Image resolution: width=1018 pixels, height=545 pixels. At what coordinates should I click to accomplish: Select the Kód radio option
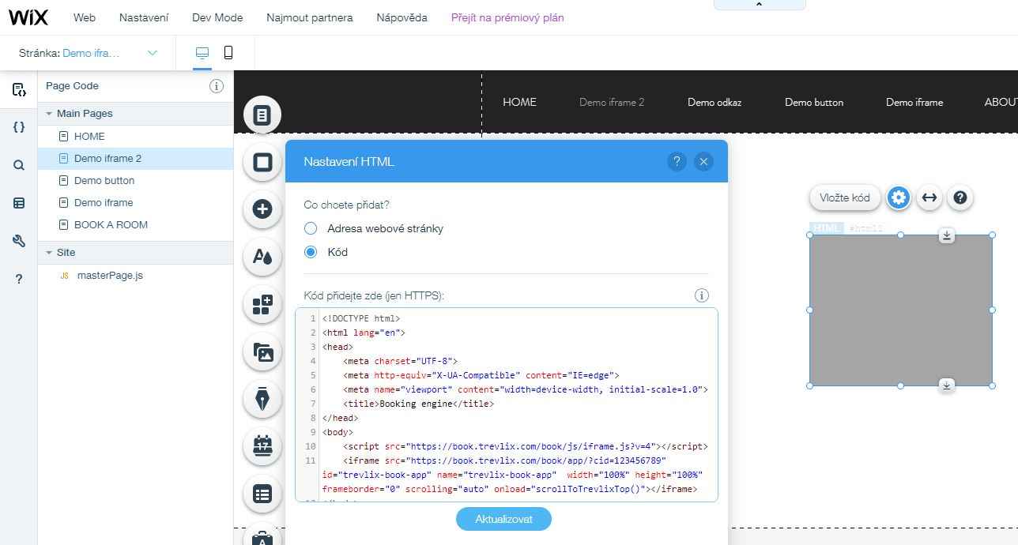point(311,252)
